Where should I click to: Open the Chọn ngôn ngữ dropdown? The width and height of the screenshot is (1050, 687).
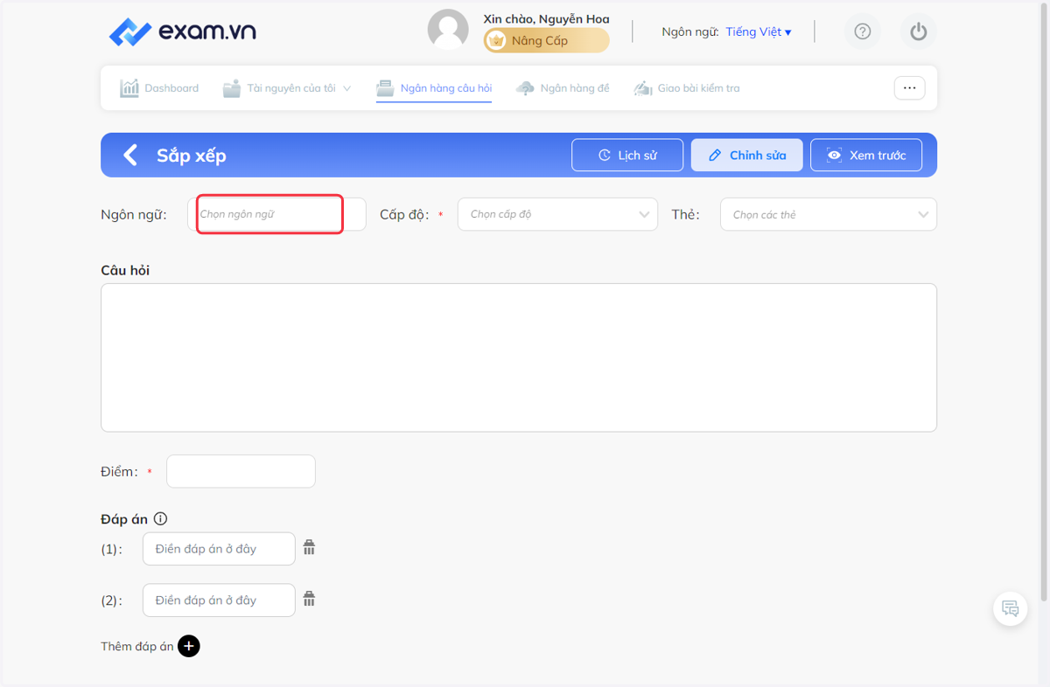pyautogui.click(x=276, y=214)
